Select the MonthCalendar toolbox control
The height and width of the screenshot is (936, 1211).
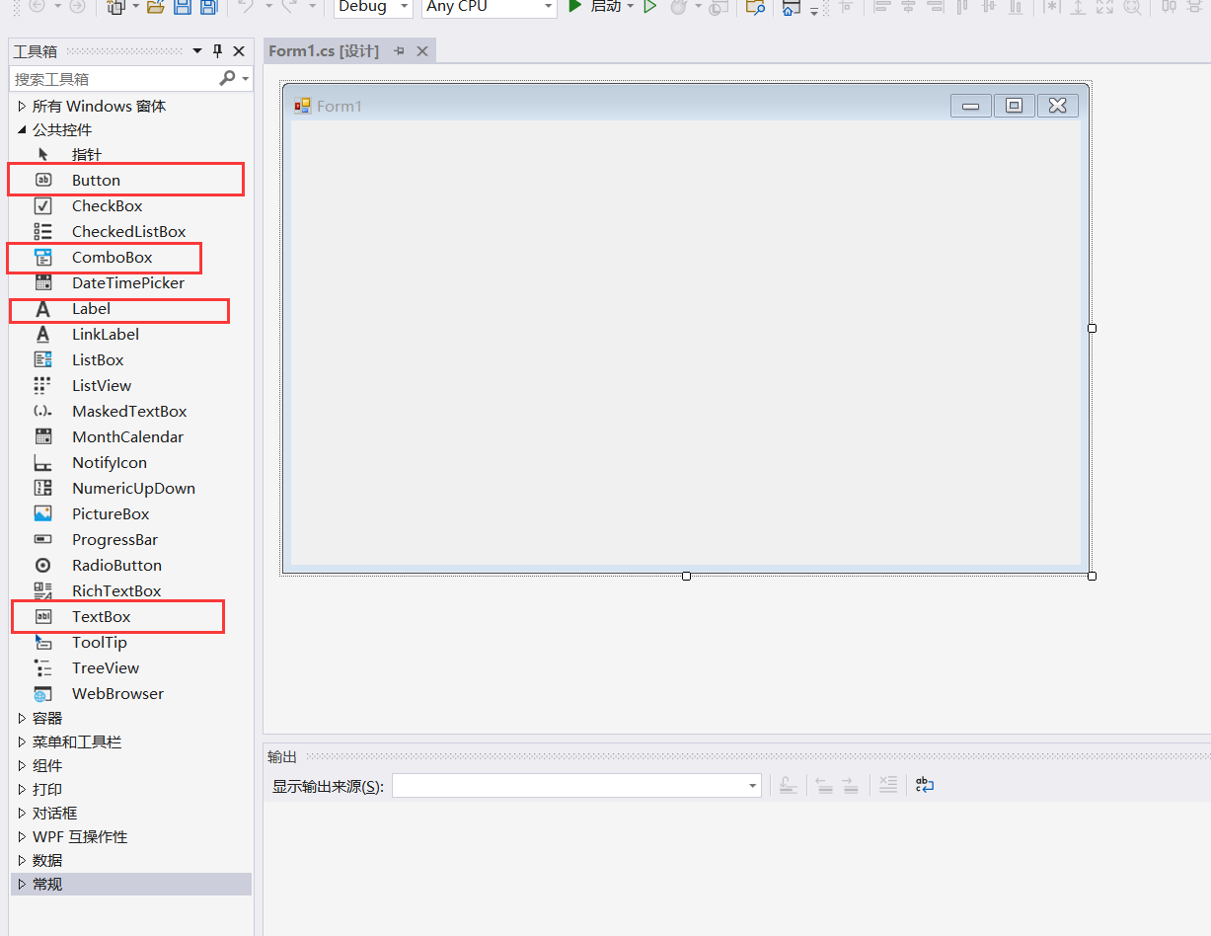tap(130, 436)
